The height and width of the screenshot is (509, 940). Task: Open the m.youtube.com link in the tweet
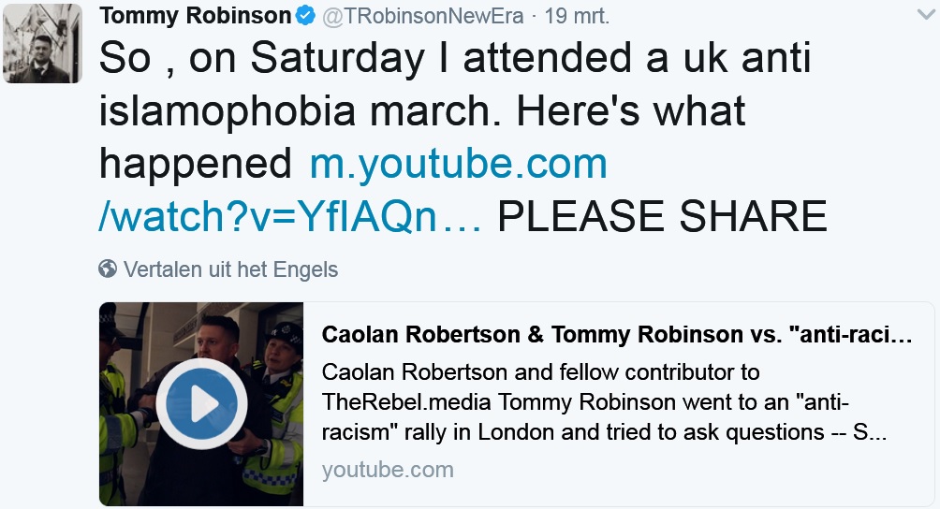pyautogui.click(x=459, y=165)
